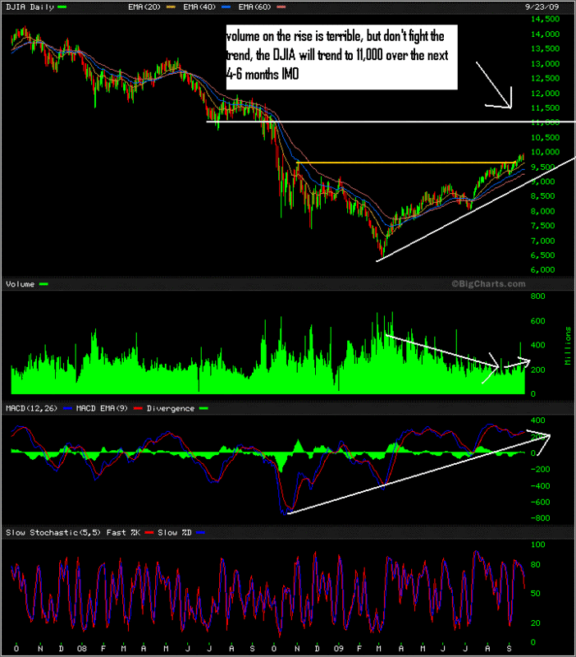The width and height of the screenshot is (576, 657).
Task: Select the EMA(40) legend label
Action: pyautogui.click(x=199, y=7)
